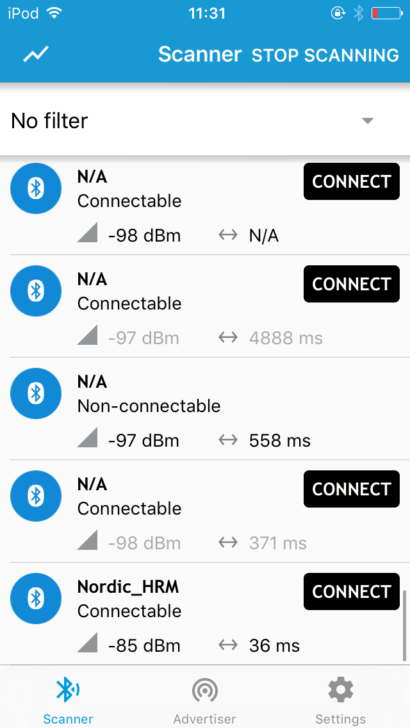Tap the signal strength icon showing -85 dBm
Image resolution: width=410 pixels, height=728 pixels.
(x=89, y=645)
